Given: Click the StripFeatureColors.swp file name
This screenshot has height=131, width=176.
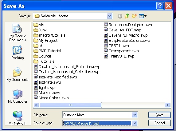Looking at the screenshot, I should [x=129, y=41].
